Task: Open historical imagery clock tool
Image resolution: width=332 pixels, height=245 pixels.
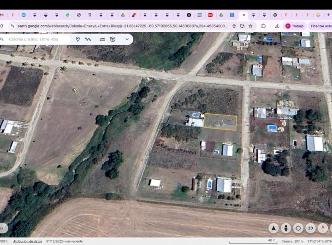Action: pos(113,39)
